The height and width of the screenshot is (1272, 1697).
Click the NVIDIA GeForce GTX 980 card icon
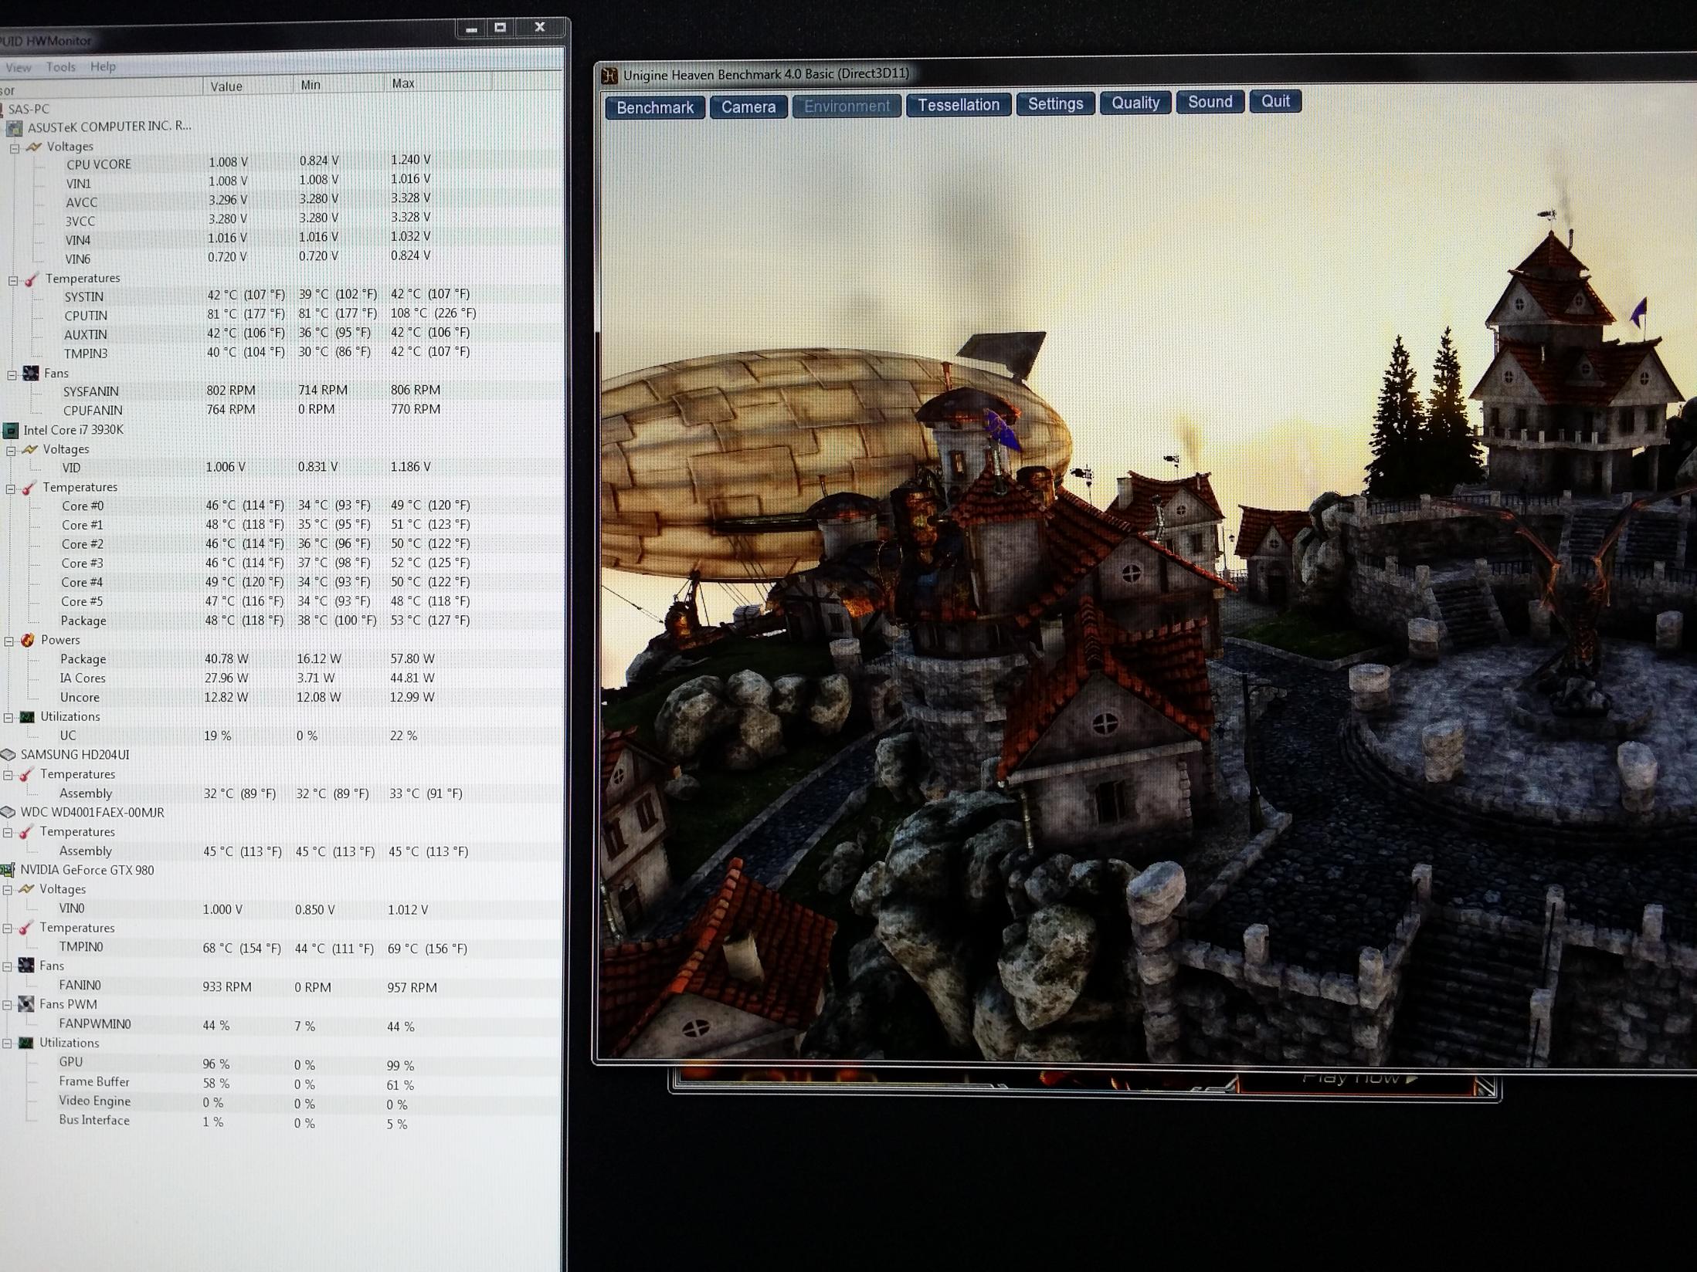tap(8, 871)
